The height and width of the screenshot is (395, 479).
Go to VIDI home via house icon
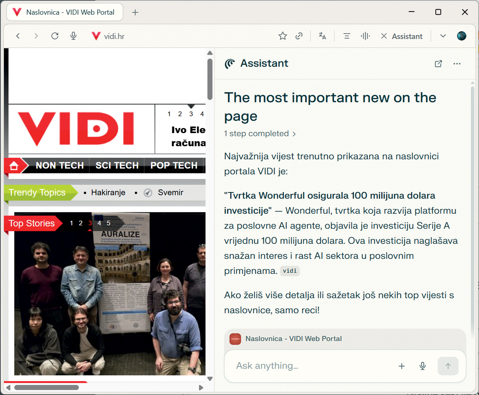click(x=14, y=166)
